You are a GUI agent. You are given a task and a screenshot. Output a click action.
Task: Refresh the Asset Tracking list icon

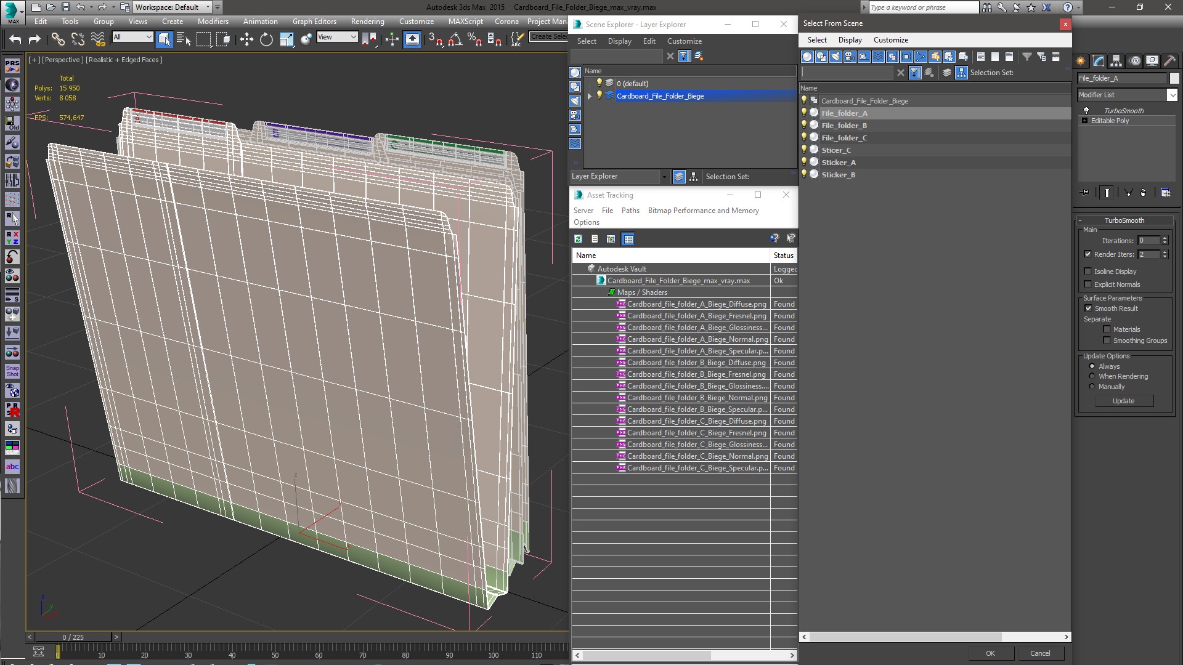[x=578, y=239]
